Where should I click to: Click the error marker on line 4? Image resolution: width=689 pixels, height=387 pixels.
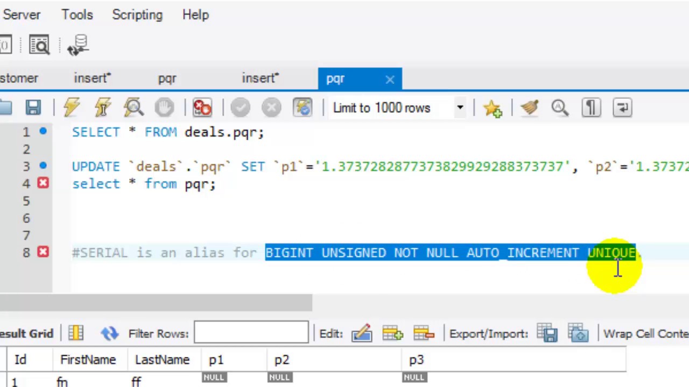point(43,183)
